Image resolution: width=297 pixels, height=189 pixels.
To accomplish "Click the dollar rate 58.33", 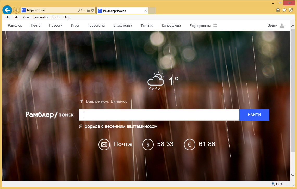I will [165, 144].
